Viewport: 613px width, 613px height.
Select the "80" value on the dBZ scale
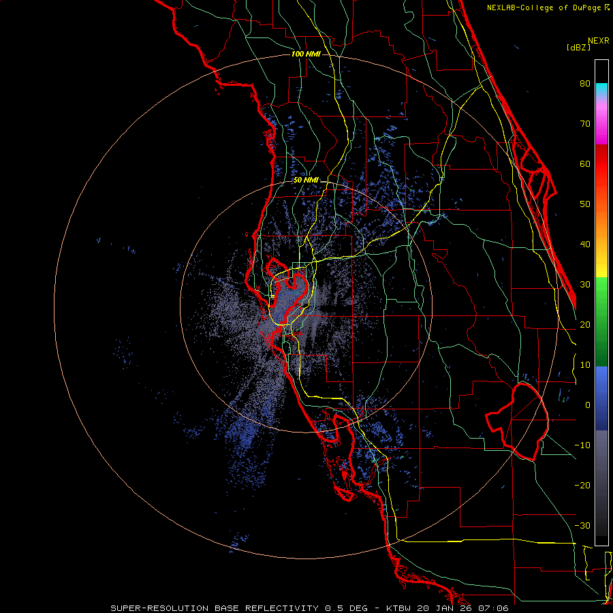[585, 83]
